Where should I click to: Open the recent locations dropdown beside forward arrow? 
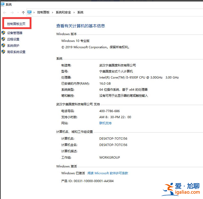click(17, 12)
